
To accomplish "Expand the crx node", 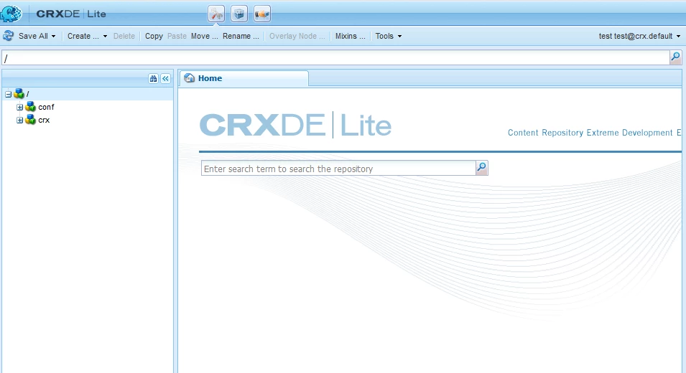I will click(19, 120).
